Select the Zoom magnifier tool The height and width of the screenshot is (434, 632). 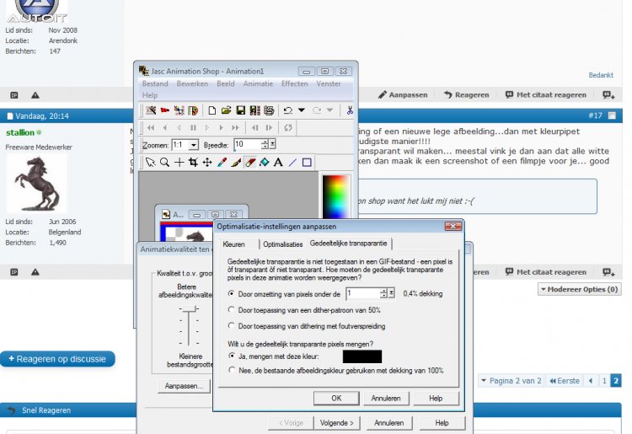[164, 163]
